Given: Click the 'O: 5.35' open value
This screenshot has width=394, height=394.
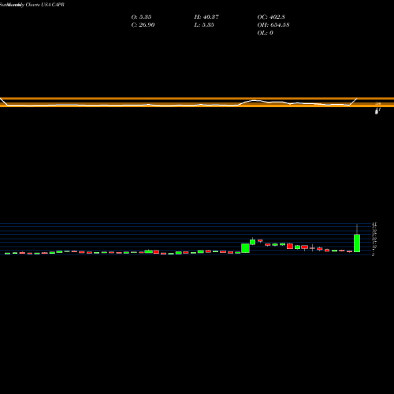Looking at the screenshot, I should click(x=141, y=17).
